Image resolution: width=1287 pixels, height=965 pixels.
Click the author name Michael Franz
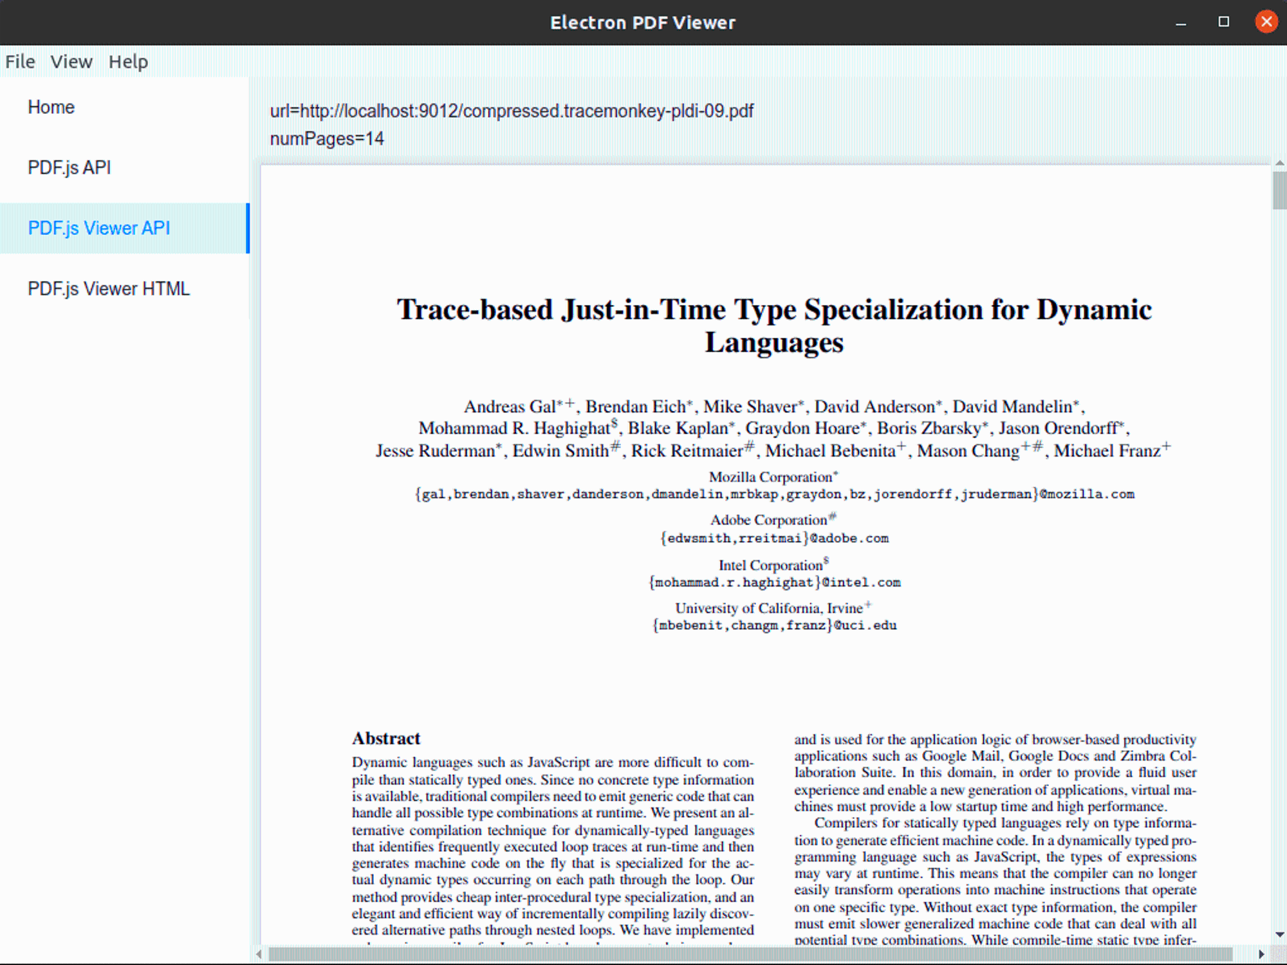pyautogui.click(x=1107, y=451)
